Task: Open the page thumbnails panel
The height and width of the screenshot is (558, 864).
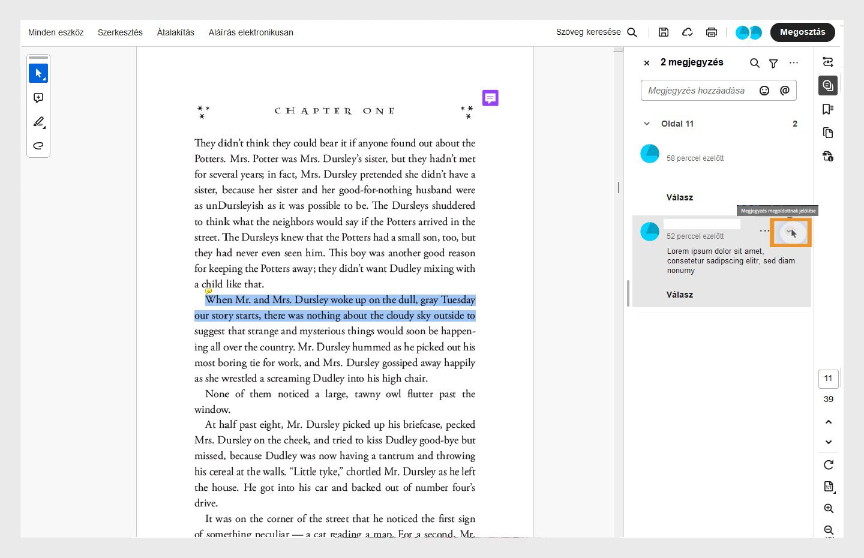Action: 828,133
